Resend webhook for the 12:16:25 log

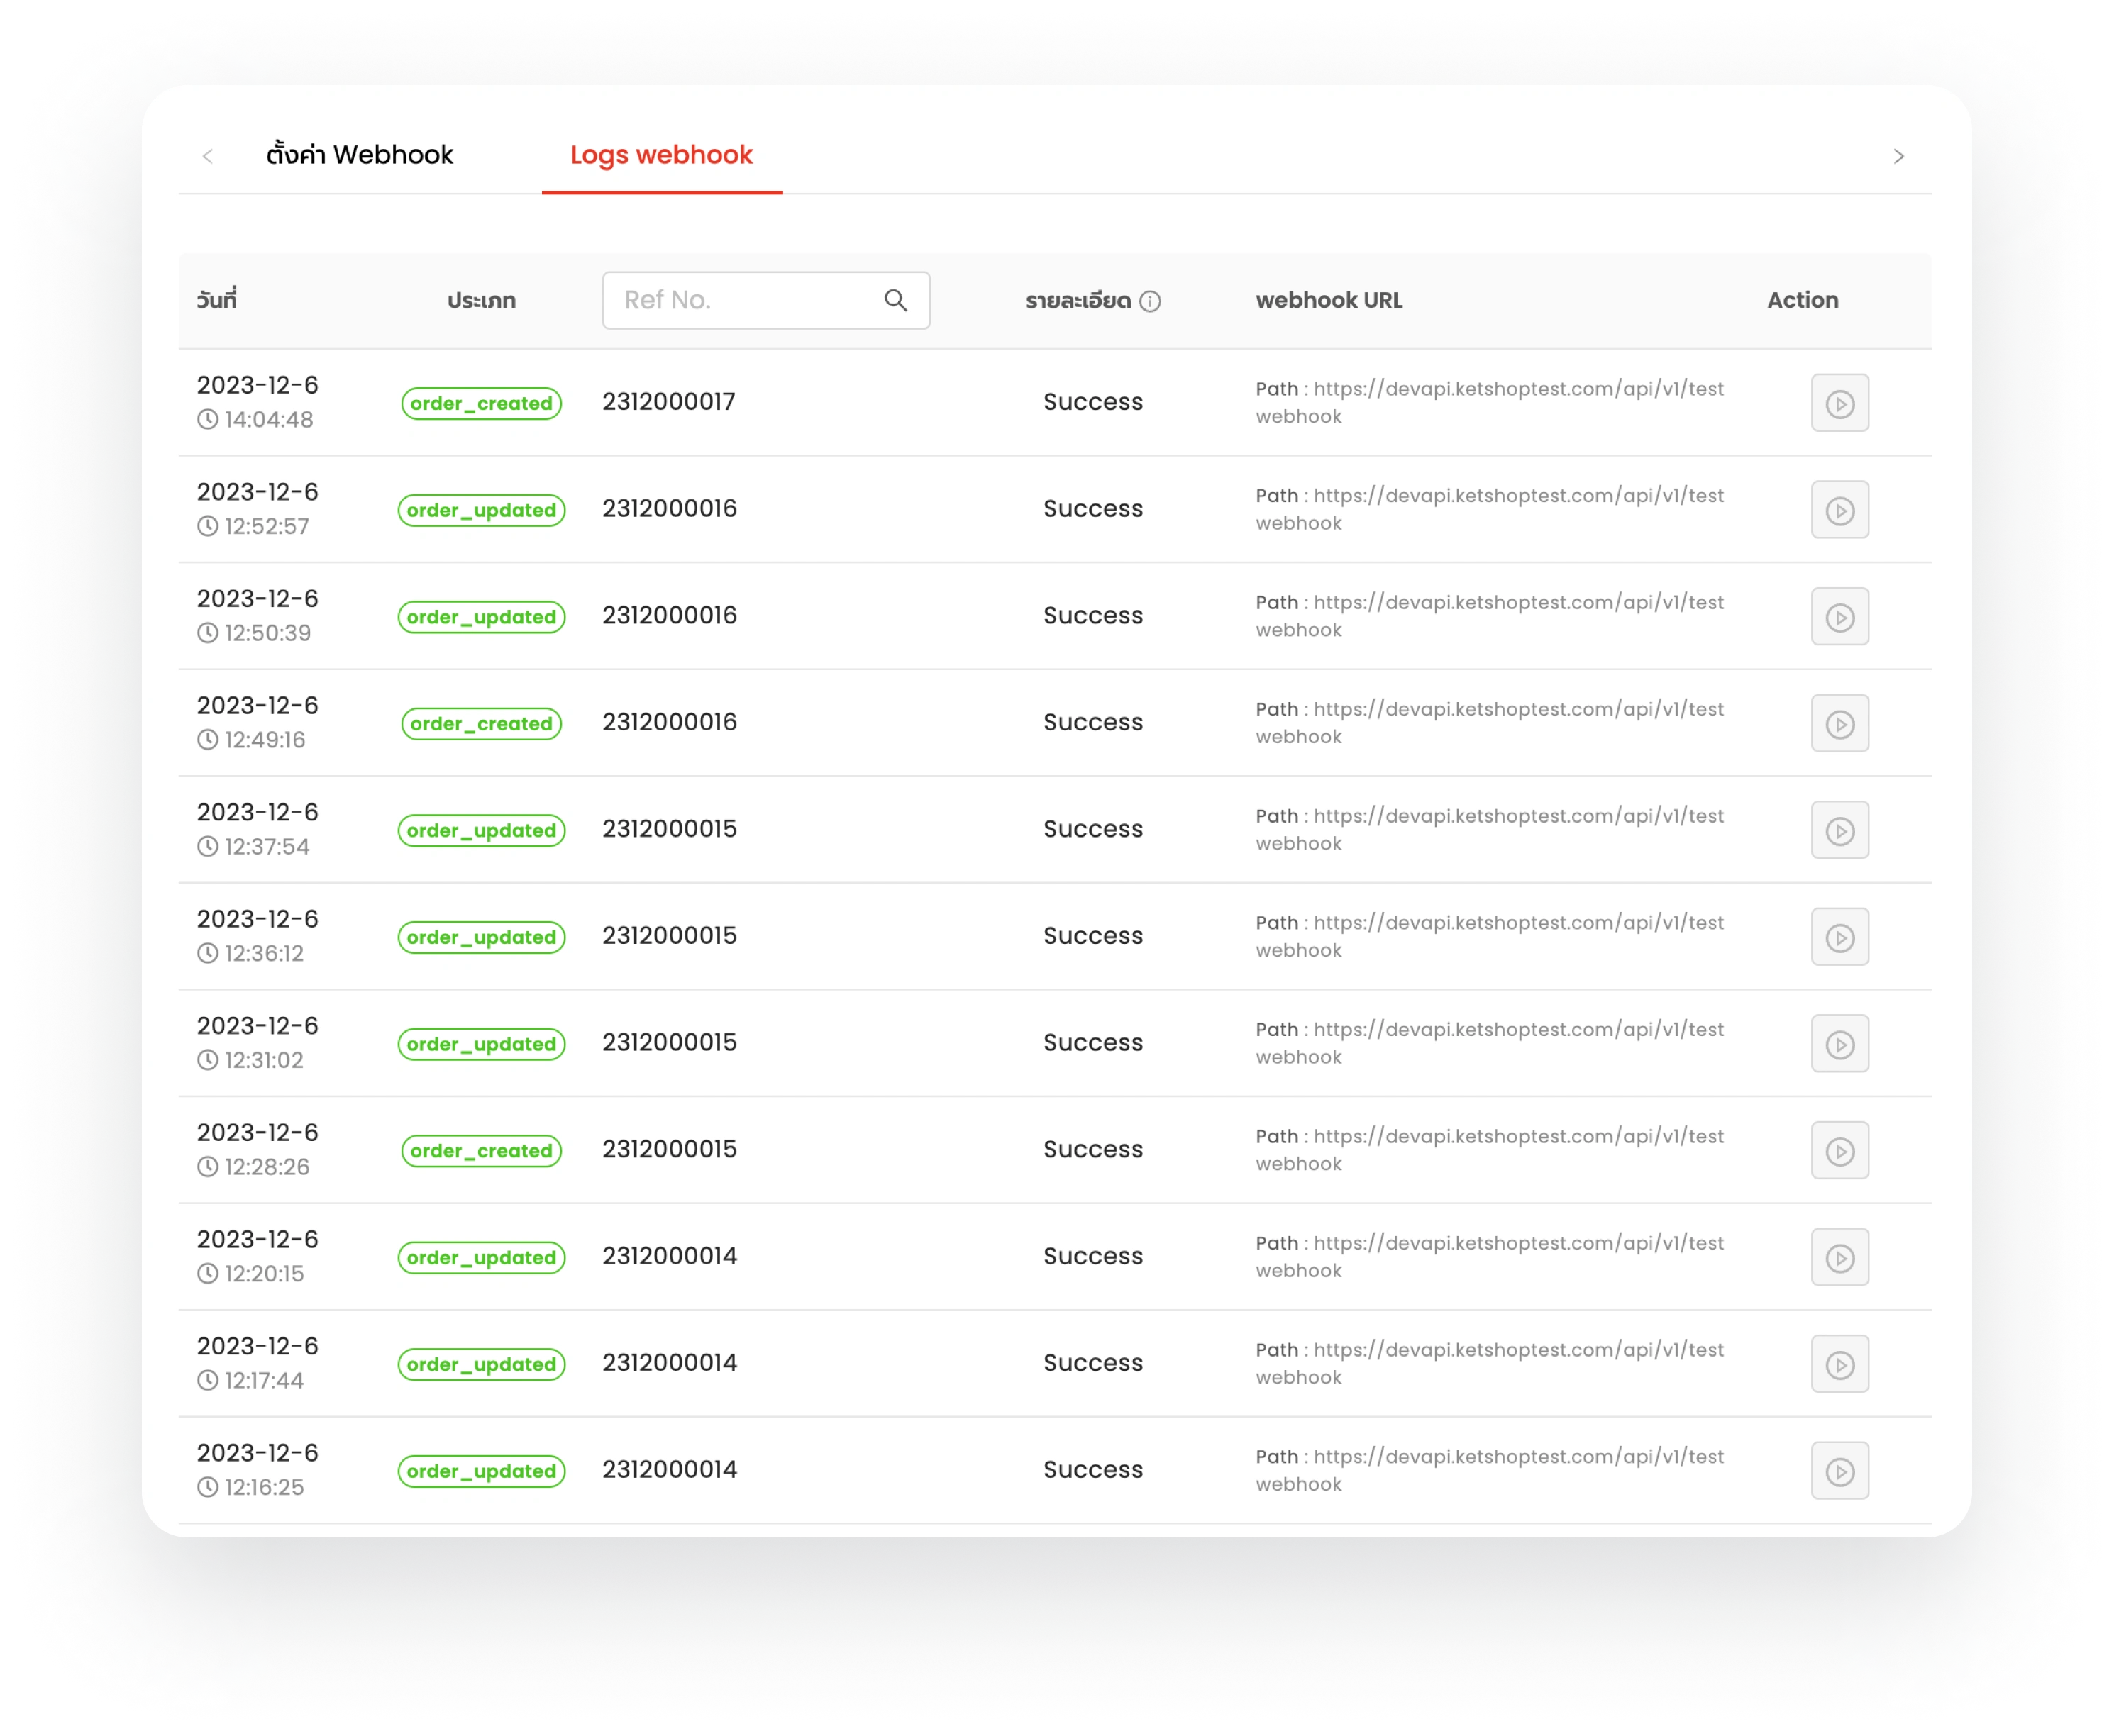pos(1839,1471)
